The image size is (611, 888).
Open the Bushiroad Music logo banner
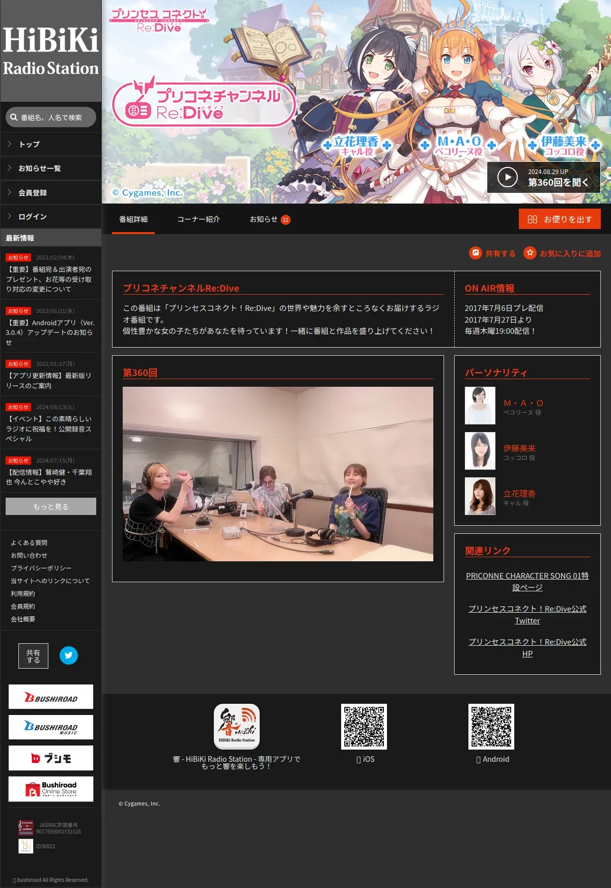pos(51,727)
